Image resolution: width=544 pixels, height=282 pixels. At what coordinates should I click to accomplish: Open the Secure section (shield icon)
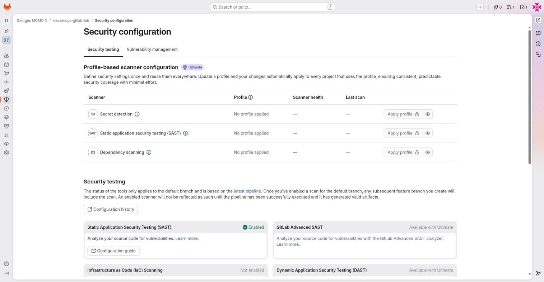6,100
